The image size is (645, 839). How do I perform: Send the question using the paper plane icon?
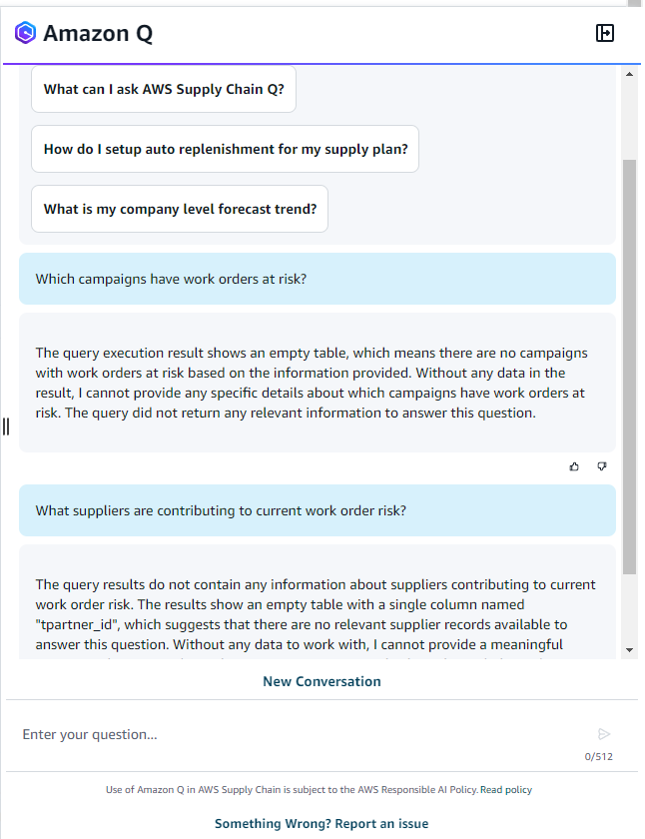603,733
